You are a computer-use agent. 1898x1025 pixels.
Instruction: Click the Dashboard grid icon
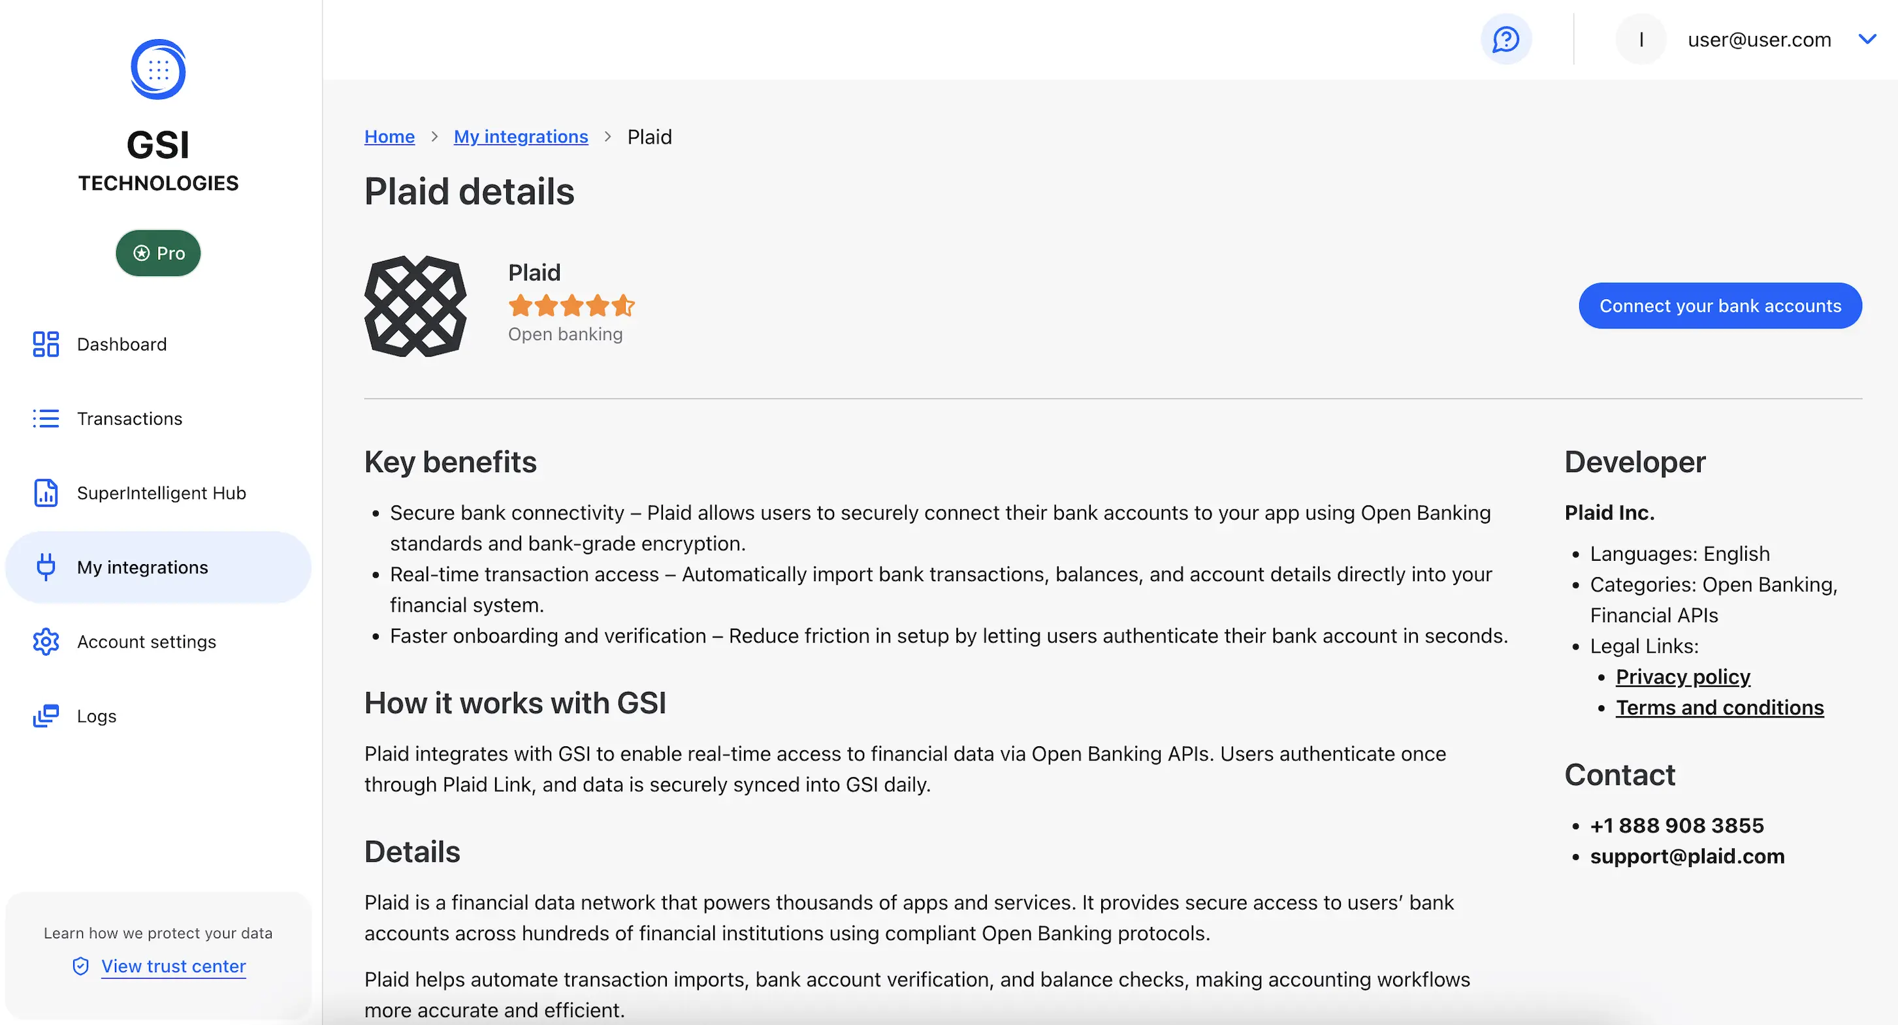(x=46, y=344)
